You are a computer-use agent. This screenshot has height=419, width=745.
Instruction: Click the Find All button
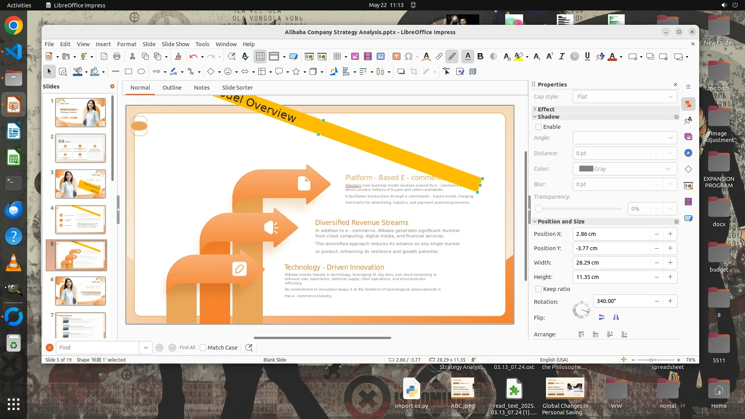click(187, 348)
